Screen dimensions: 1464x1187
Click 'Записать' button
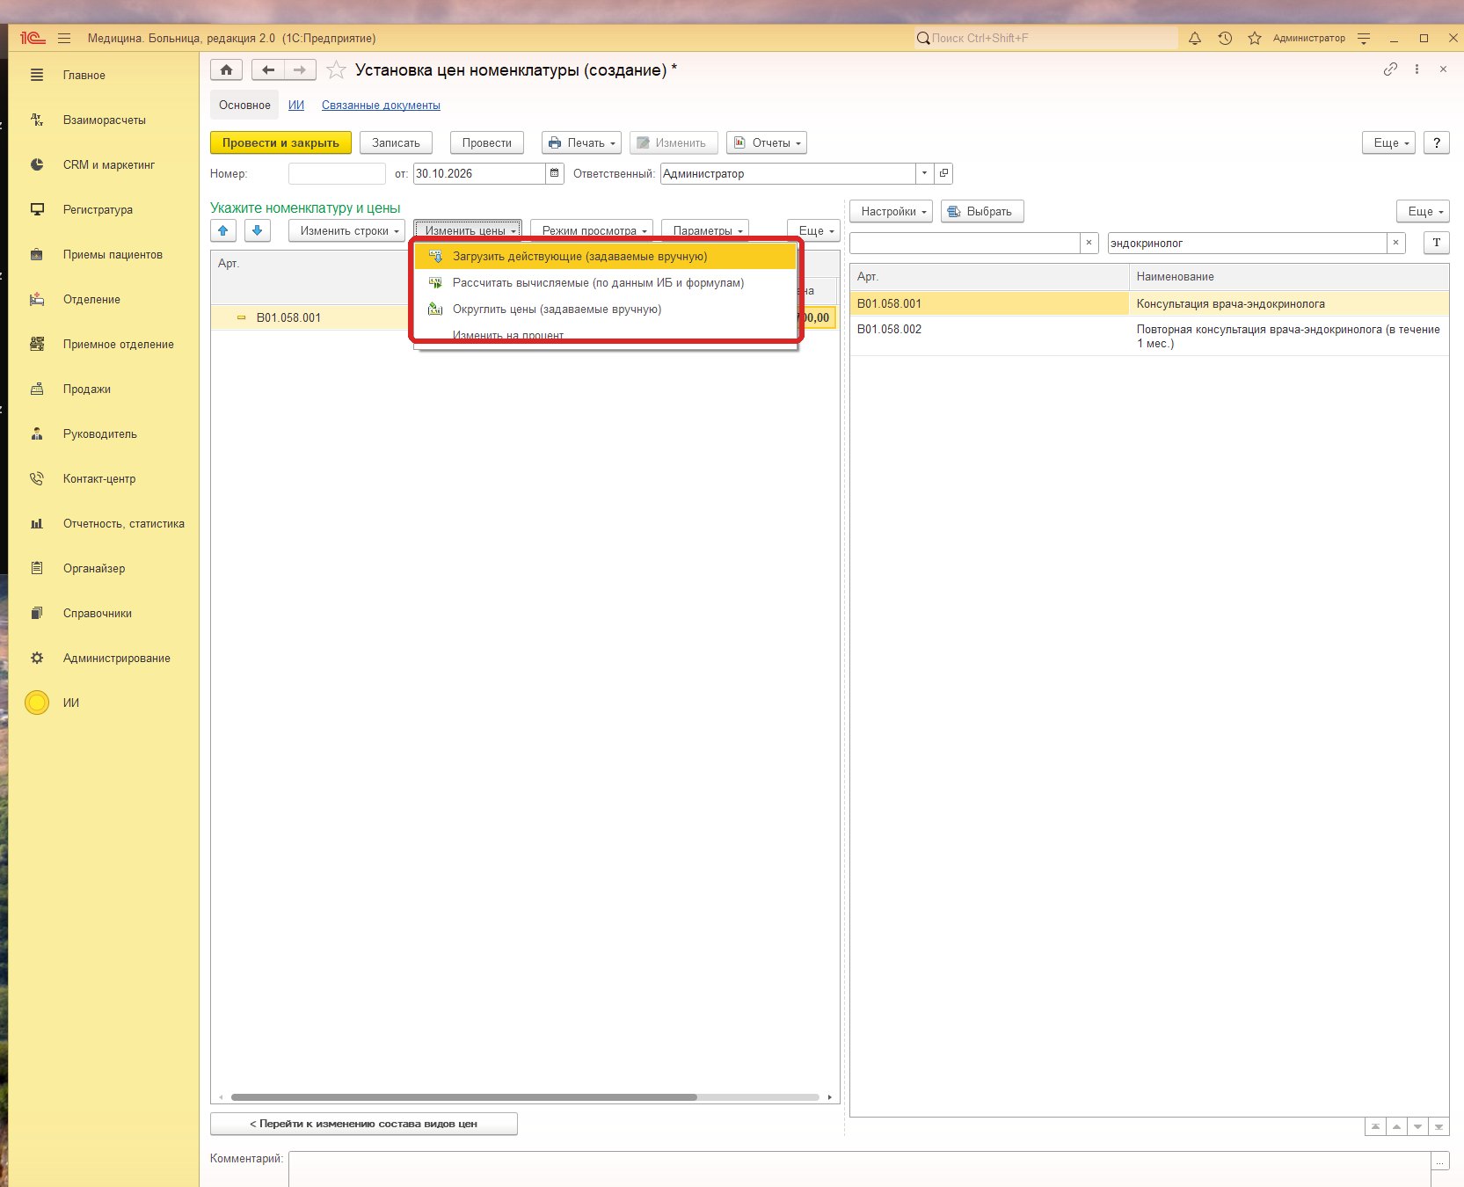click(x=396, y=142)
